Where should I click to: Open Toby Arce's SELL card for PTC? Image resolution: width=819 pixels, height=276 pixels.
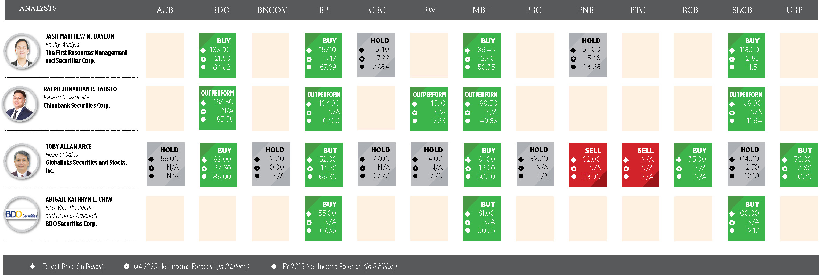click(640, 164)
